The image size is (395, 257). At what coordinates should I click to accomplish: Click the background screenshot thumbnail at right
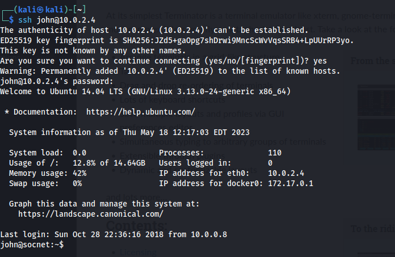(376, 117)
